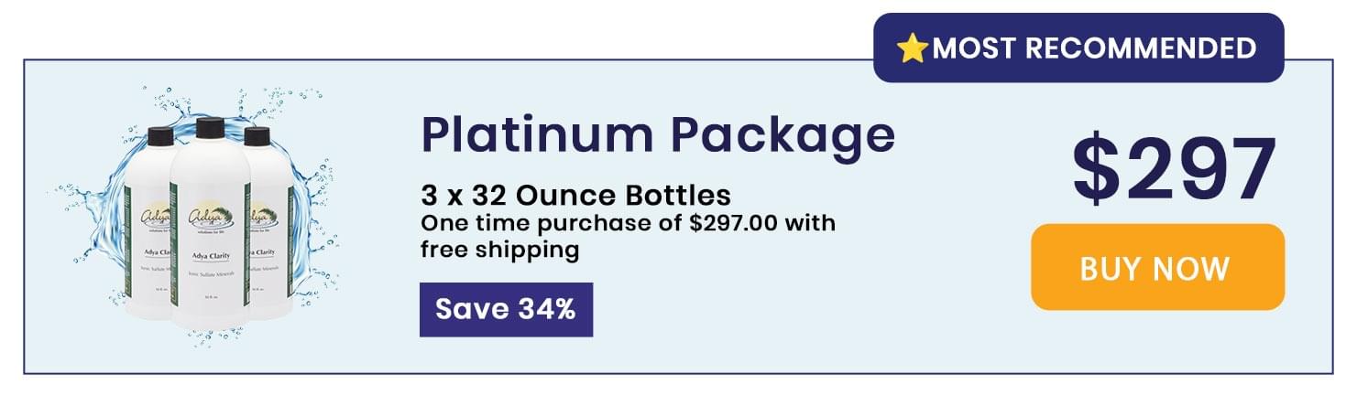Select the Platinum Package heading

(657, 135)
